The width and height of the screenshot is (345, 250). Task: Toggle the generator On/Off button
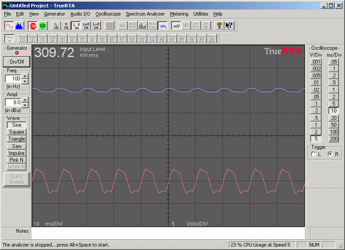17,62
